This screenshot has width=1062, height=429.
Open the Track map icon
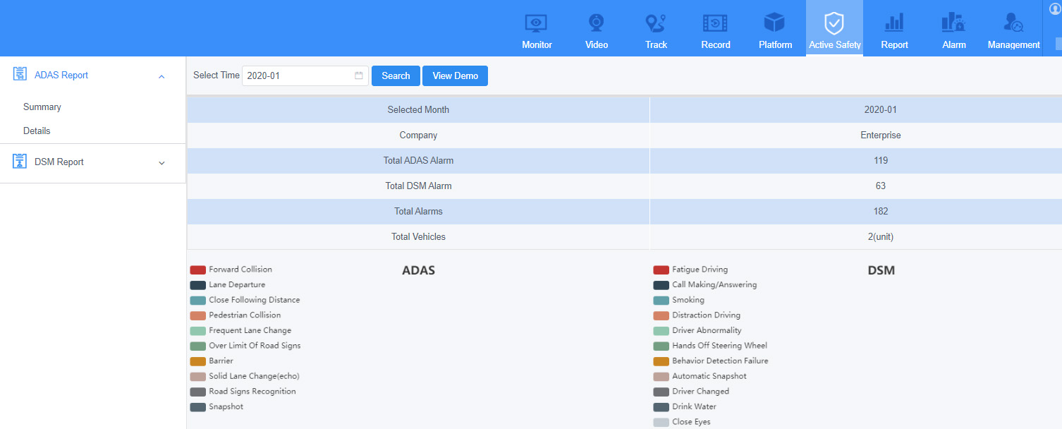[656, 23]
